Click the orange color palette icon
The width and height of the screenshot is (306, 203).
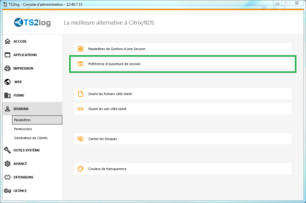81,169
